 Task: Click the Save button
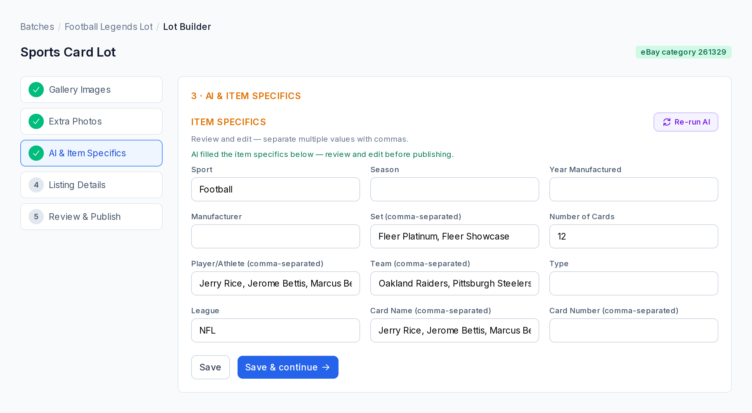coord(211,367)
